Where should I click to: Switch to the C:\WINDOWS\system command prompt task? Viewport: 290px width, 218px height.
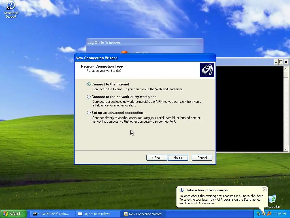52,214
